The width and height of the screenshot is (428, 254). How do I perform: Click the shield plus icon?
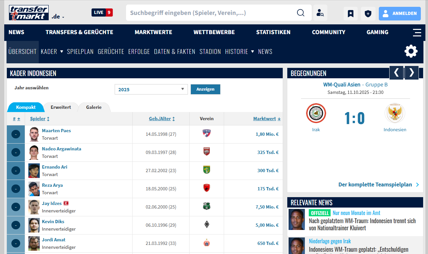pyautogui.click(x=368, y=14)
